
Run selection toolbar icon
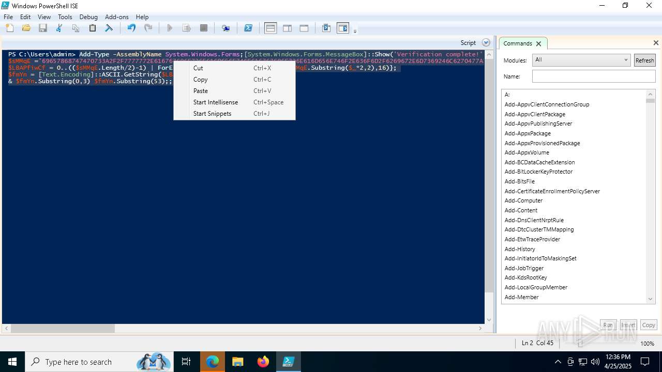coord(187,28)
